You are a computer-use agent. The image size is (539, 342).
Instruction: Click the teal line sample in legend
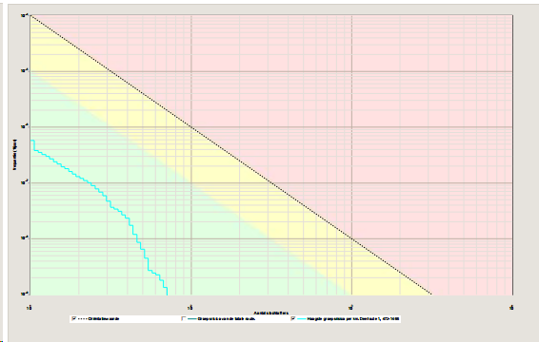192,319
